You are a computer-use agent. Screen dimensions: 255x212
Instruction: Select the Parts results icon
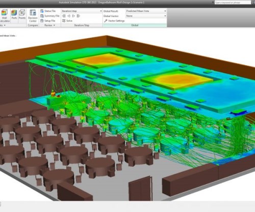pos(14,15)
